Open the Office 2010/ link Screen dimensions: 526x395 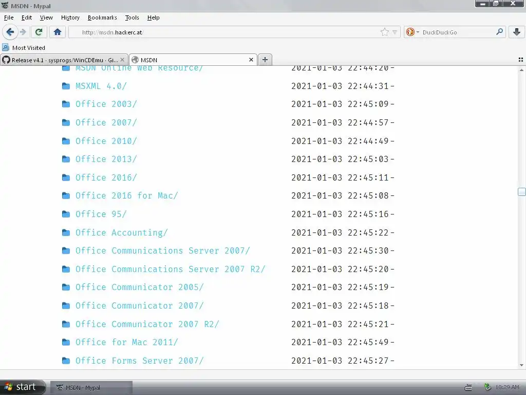click(106, 141)
